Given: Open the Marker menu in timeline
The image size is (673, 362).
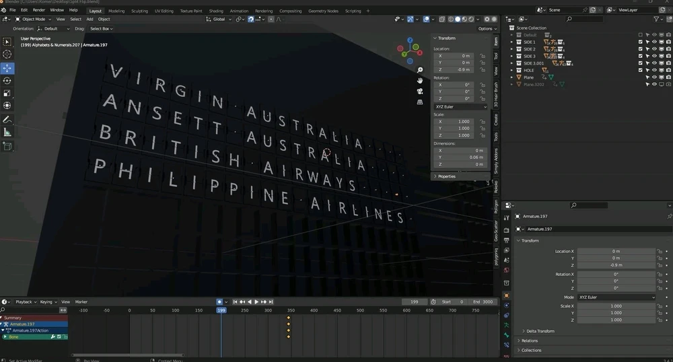Looking at the screenshot, I should coord(81,302).
